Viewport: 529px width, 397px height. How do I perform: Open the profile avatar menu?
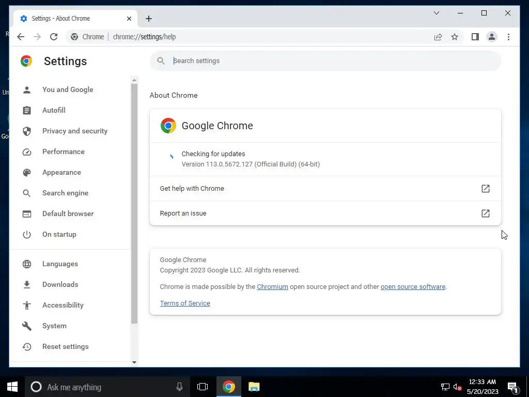[492, 37]
